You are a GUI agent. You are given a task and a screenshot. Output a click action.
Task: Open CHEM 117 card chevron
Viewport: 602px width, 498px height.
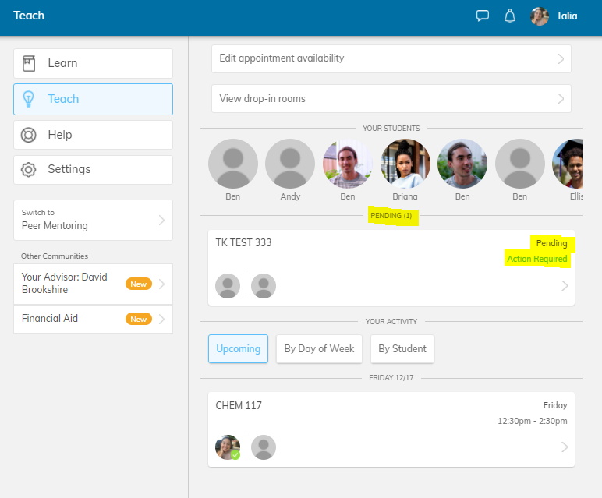pos(565,447)
